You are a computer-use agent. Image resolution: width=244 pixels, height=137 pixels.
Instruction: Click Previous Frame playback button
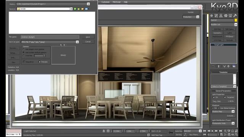[209, 131]
